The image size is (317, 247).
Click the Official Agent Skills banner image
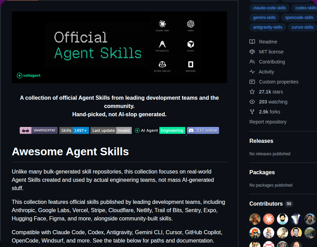click(x=119, y=47)
